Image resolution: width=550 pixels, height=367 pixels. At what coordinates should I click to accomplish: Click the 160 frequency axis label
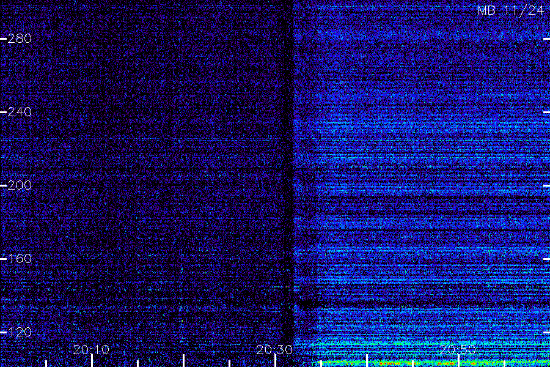(20, 259)
